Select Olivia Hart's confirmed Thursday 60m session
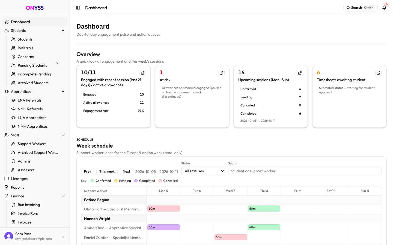Viewport: 393px width, 245px height. click(x=264, y=209)
